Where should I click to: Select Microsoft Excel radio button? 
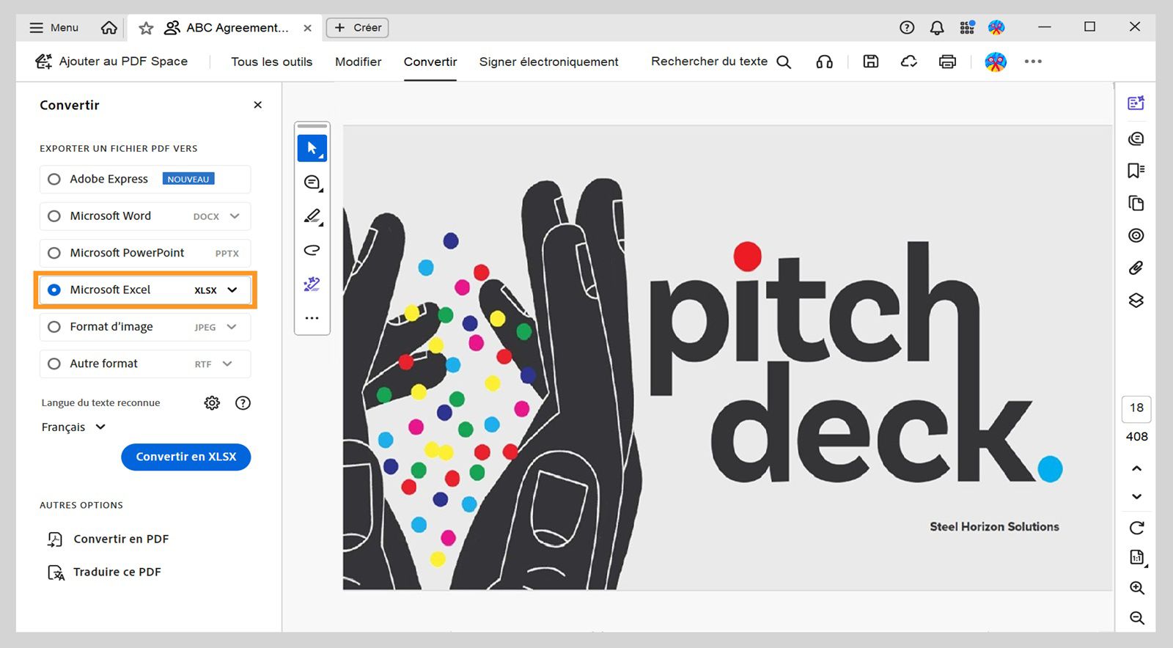click(54, 290)
